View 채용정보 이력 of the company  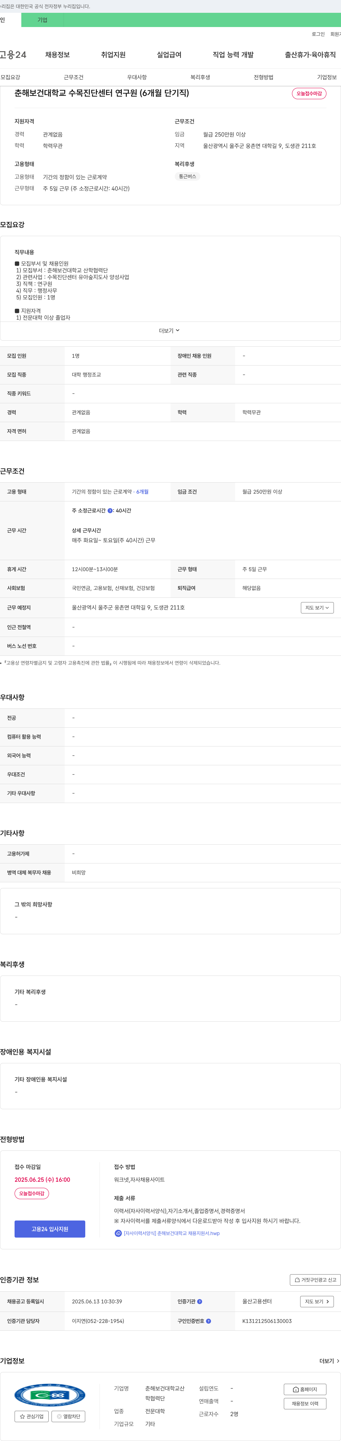305,1404
